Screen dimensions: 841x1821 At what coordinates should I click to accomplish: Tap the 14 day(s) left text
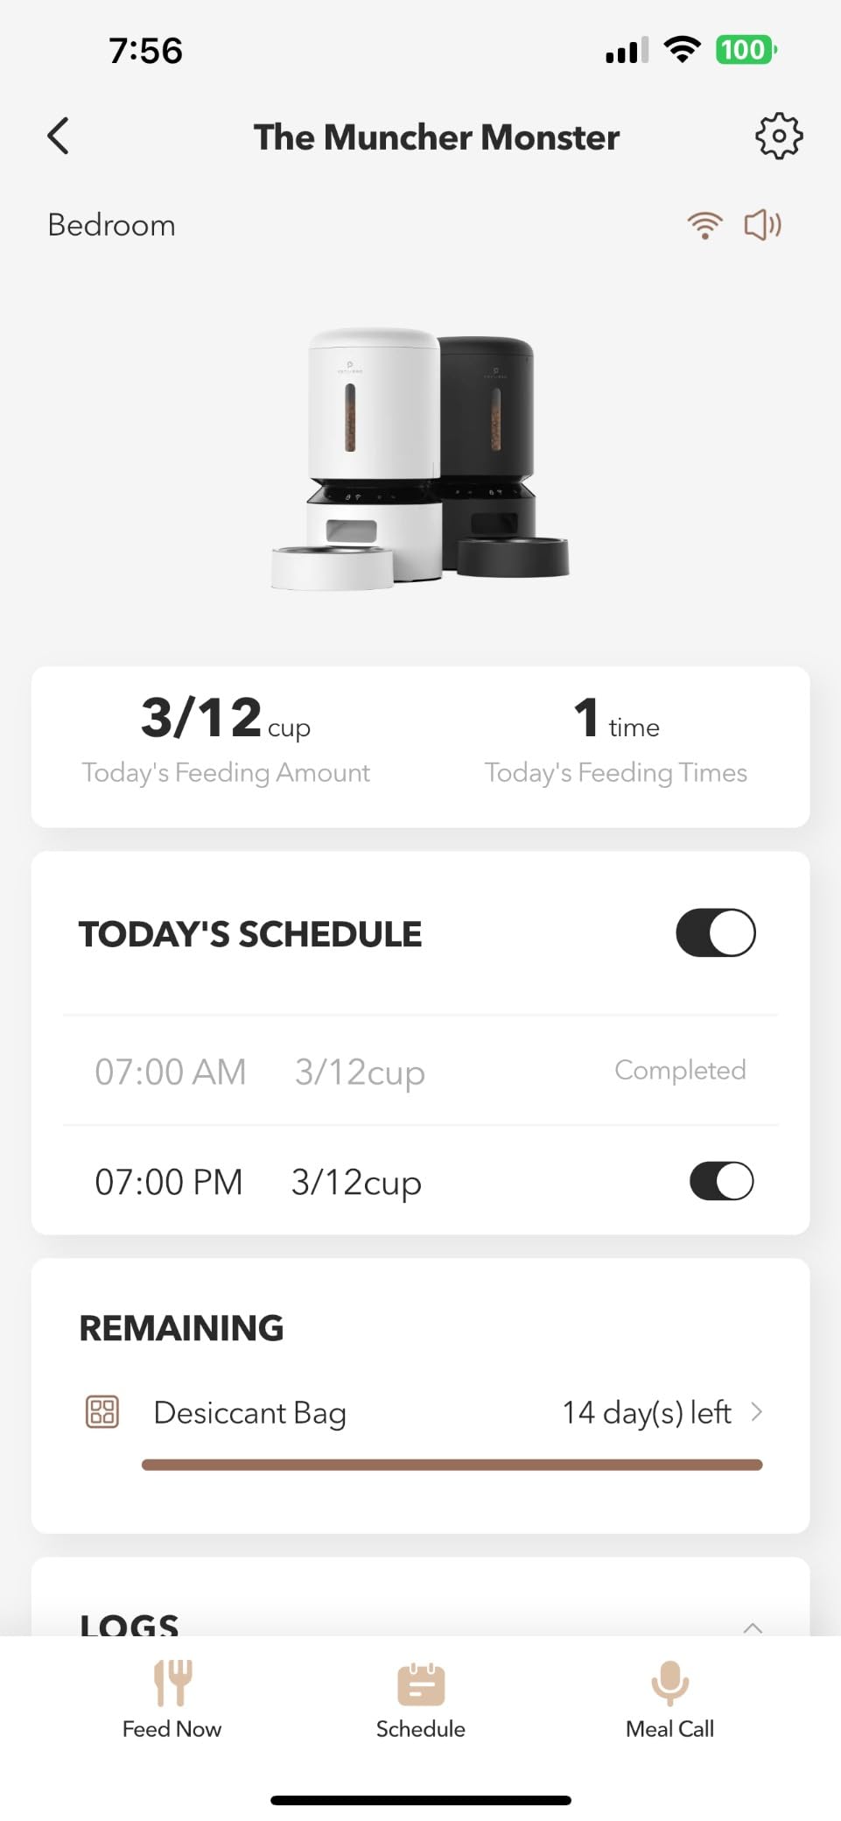(647, 1412)
